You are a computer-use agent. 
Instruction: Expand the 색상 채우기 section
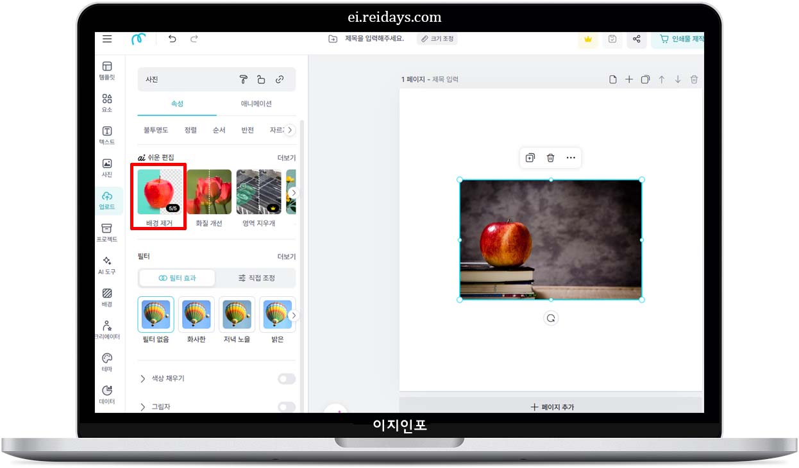(x=142, y=378)
